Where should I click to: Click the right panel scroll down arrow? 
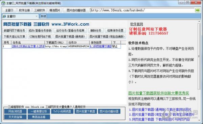click(x=199, y=120)
